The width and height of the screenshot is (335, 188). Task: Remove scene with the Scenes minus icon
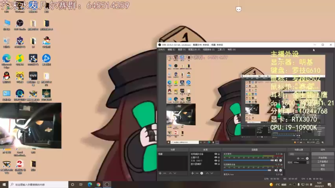click(x=165, y=173)
